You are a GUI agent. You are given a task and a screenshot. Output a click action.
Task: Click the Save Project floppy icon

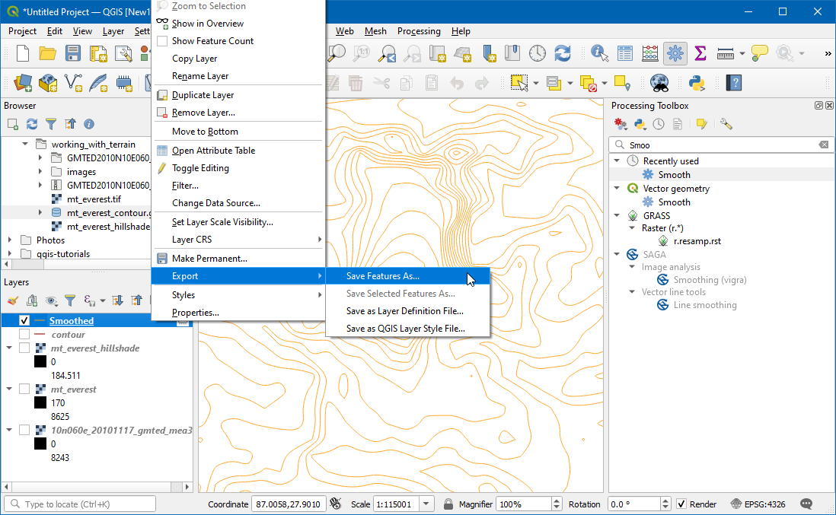click(x=72, y=53)
